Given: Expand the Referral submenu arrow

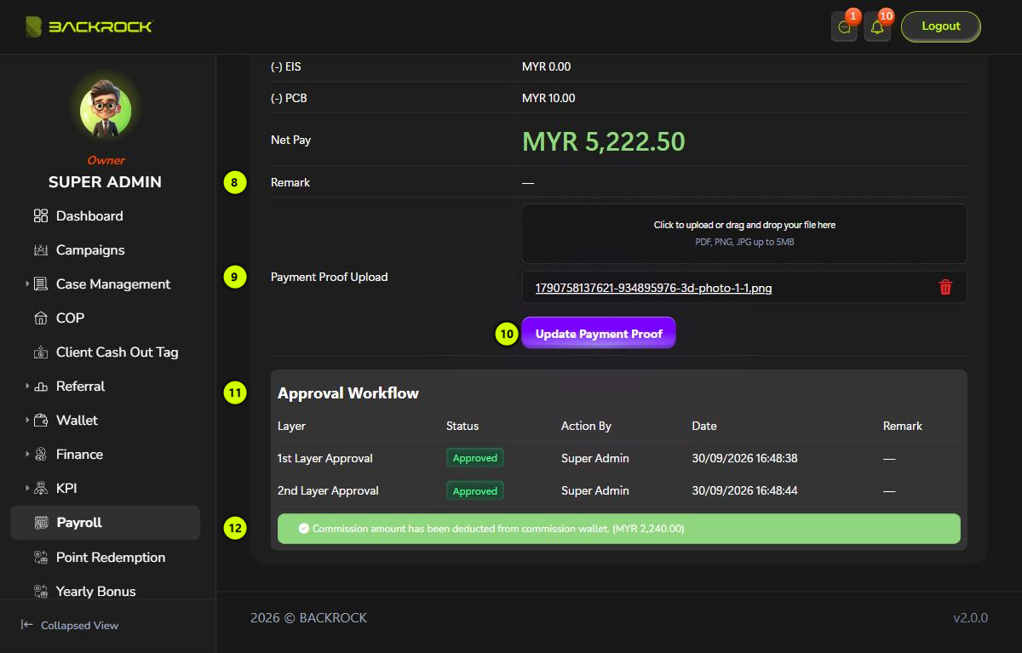Looking at the screenshot, I should click(x=27, y=387).
